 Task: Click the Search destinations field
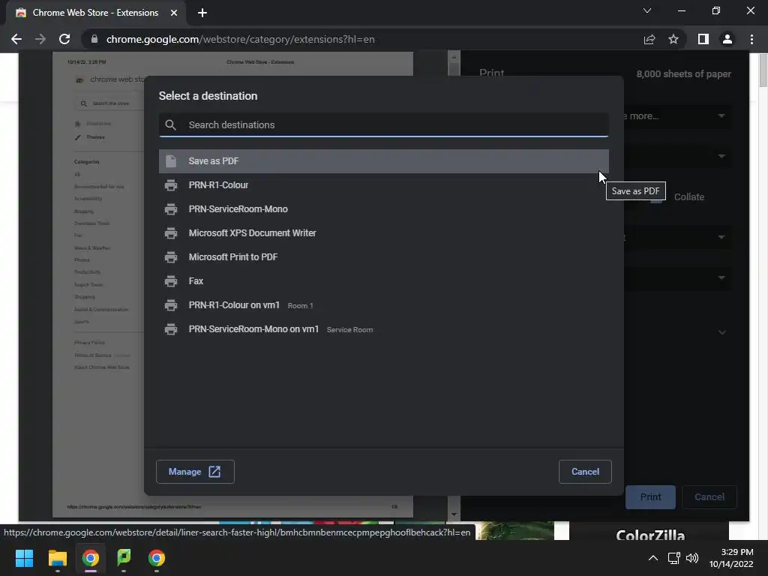click(383, 125)
